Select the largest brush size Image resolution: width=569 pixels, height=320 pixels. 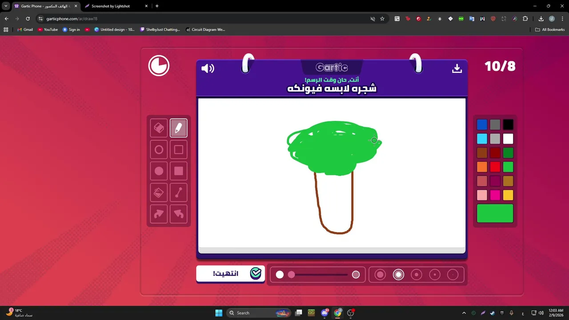coord(380,275)
